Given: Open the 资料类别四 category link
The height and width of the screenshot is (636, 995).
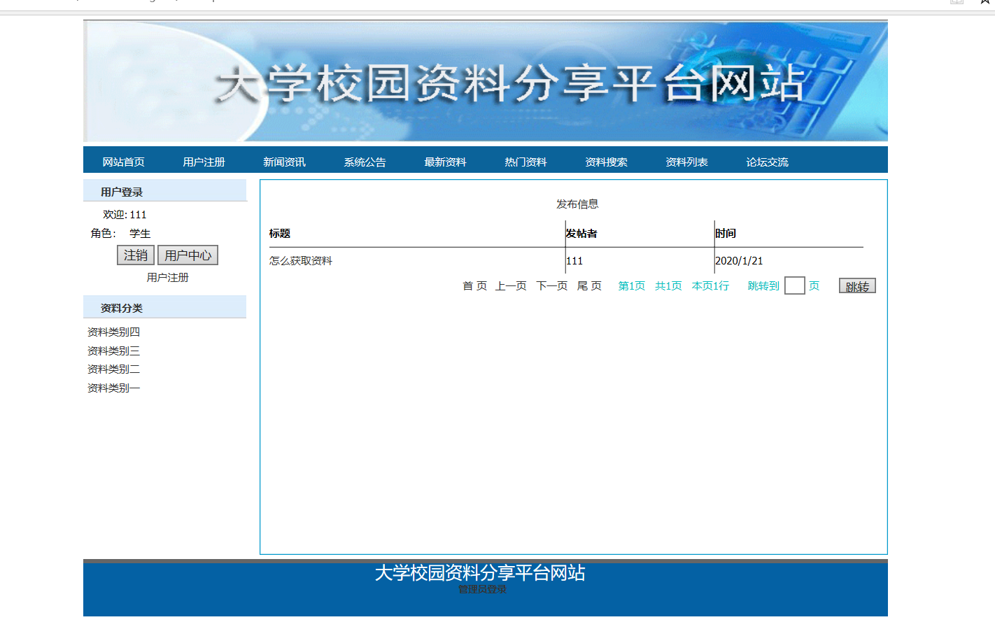Looking at the screenshot, I should (113, 332).
